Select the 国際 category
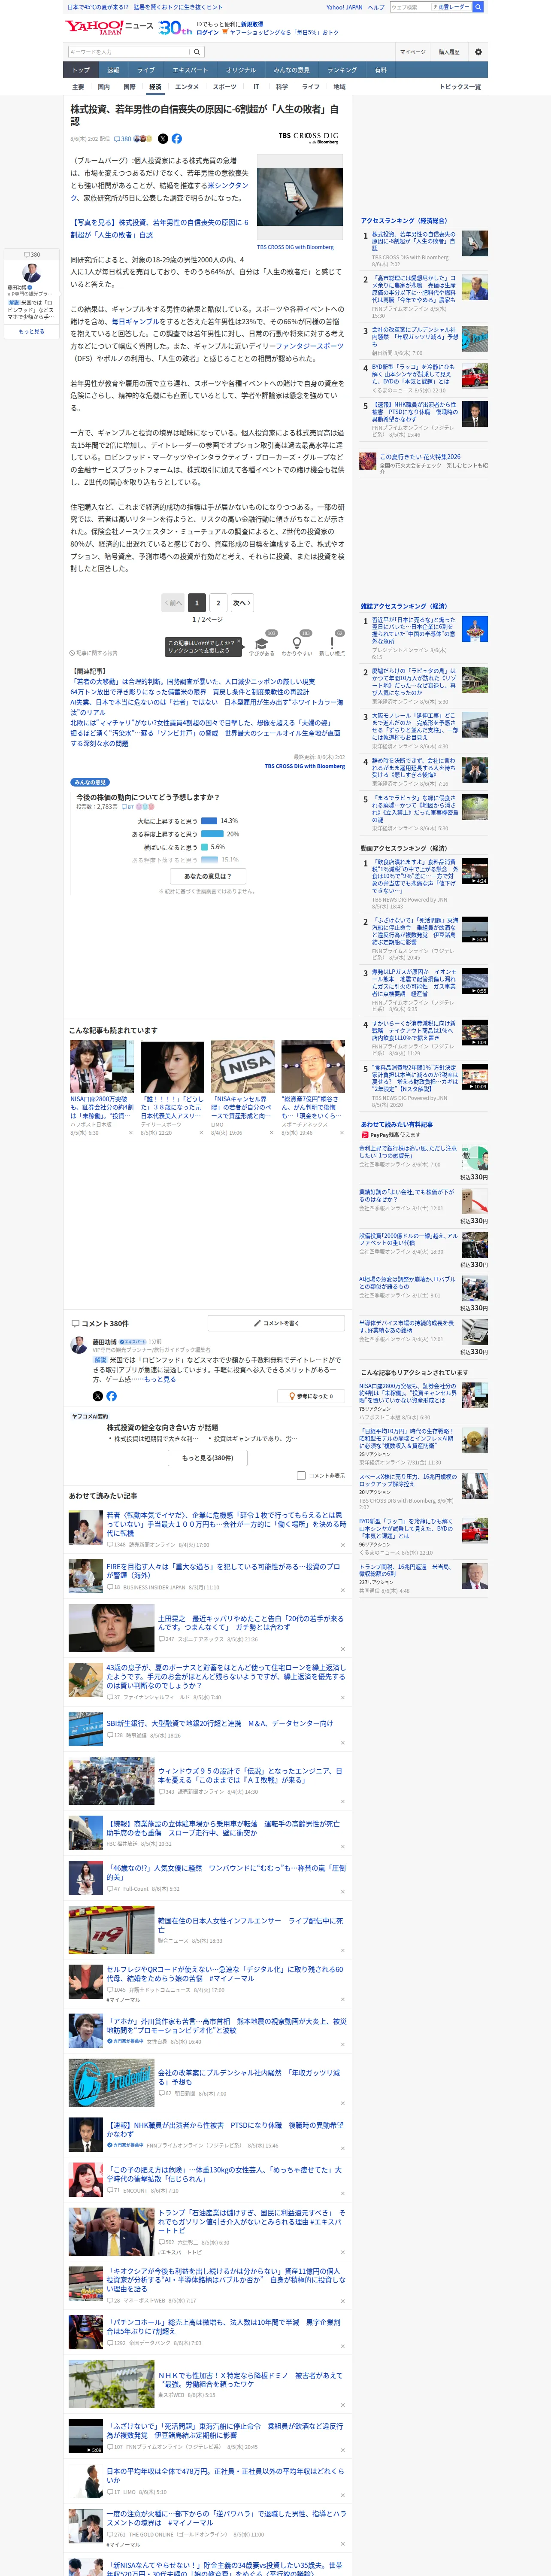The image size is (551, 2576). (x=129, y=87)
